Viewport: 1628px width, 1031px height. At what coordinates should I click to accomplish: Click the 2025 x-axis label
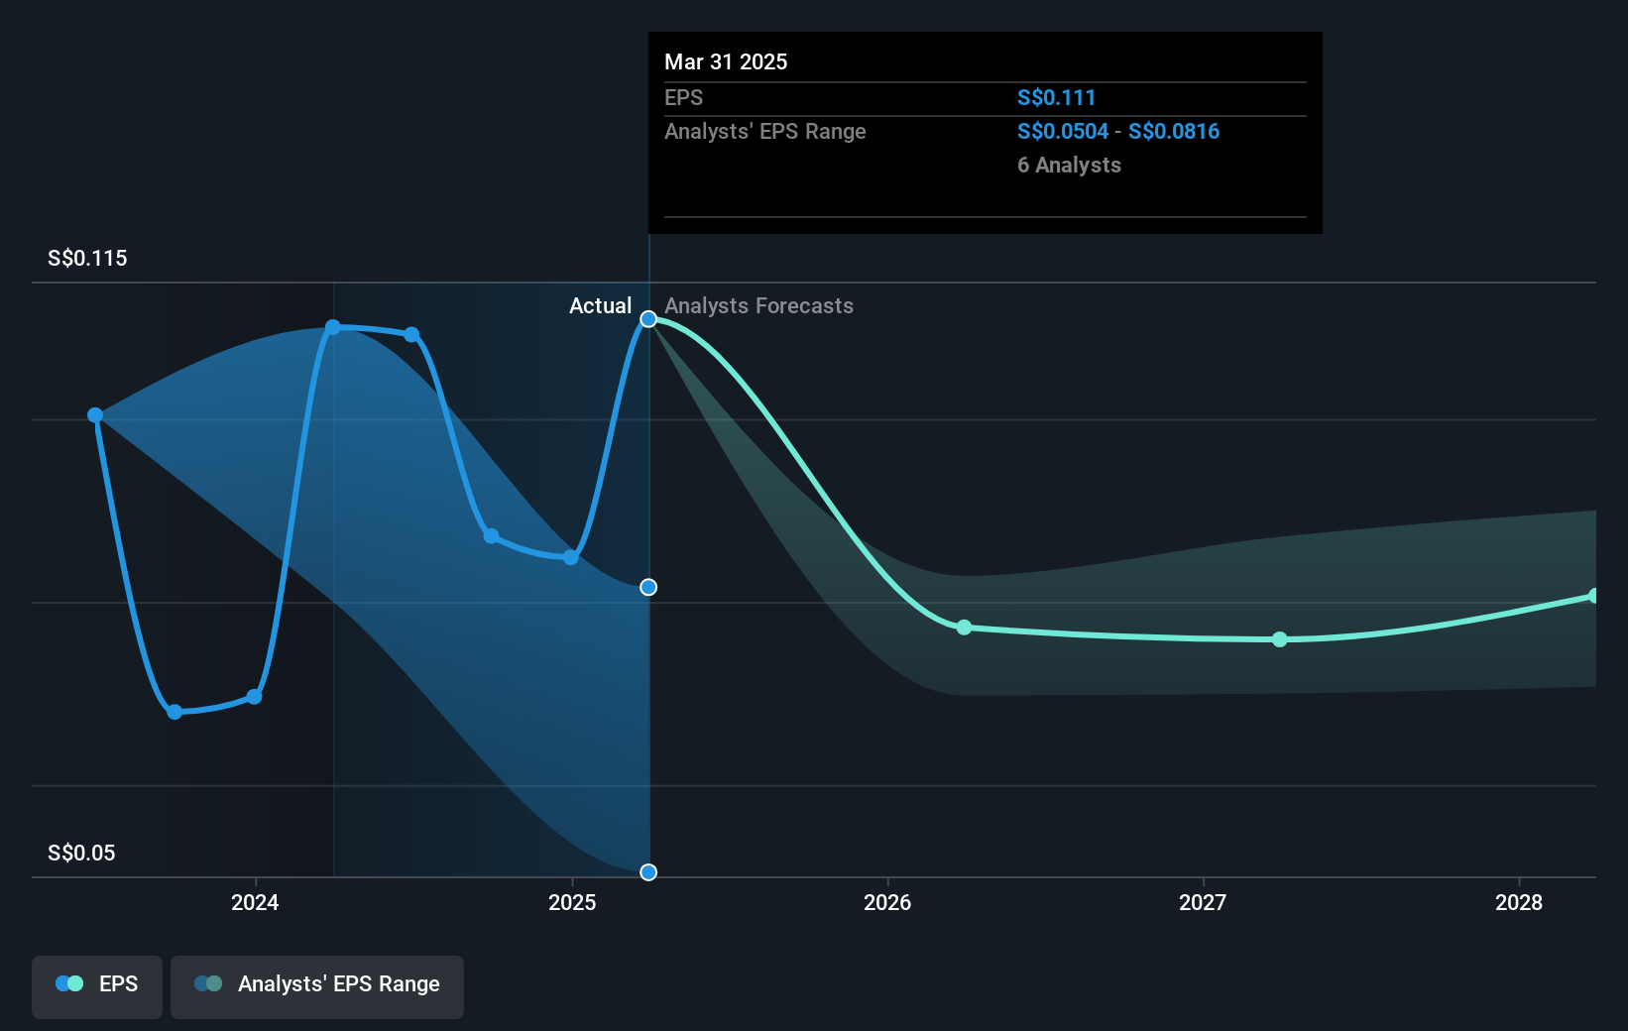(x=572, y=902)
